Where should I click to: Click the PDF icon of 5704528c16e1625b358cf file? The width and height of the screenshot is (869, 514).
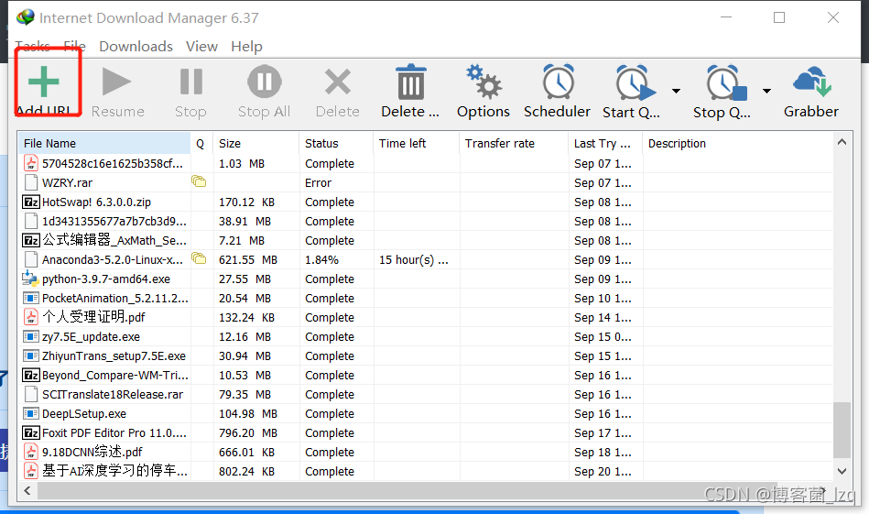[31, 164]
